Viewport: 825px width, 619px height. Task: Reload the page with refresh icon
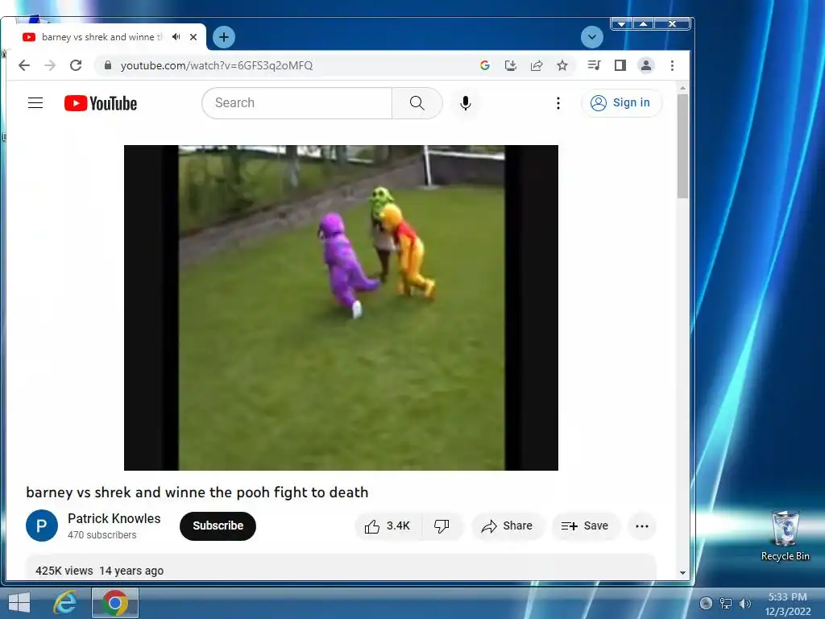click(x=76, y=65)
